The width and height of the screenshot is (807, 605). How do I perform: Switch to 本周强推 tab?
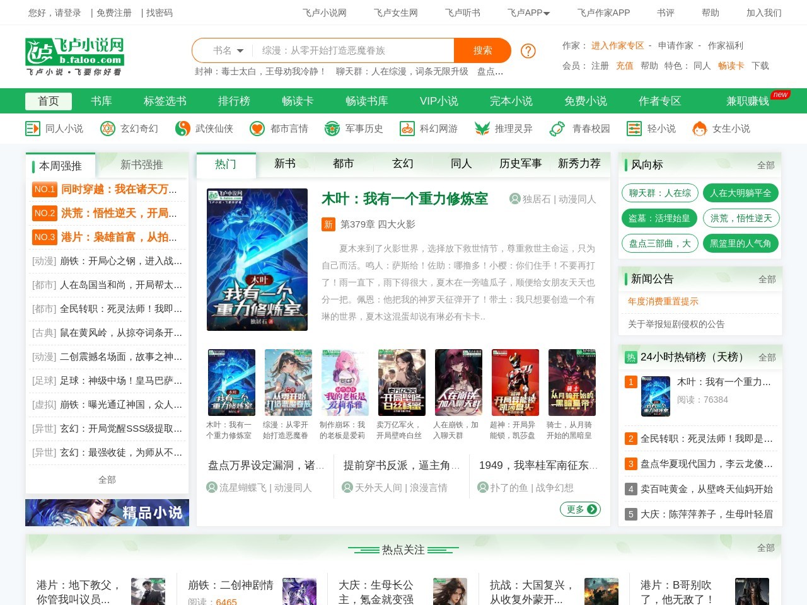coord(61,166)
